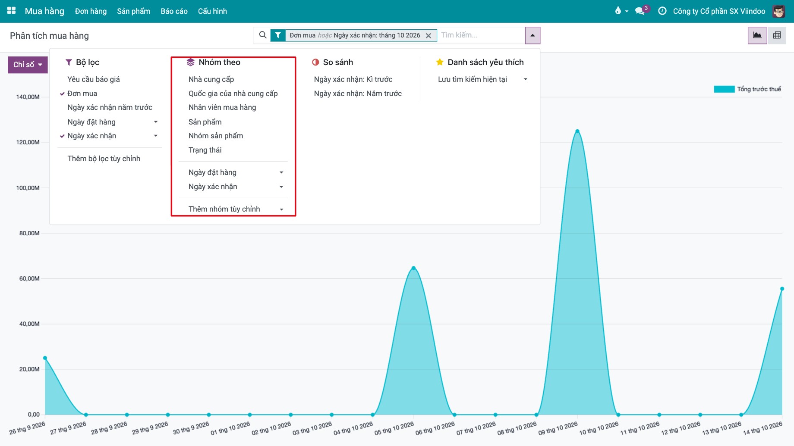The height and width of the screenshot is (446, 794).
Task: Remove the Đơn mua filter facet
Action: coord(429,35)
